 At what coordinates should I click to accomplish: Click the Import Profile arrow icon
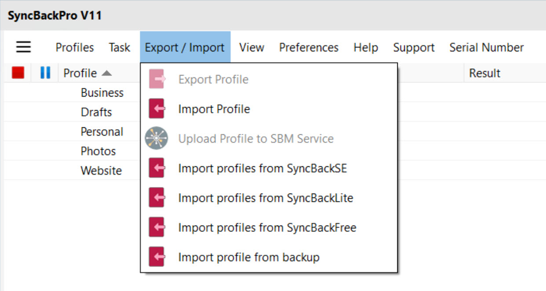157,109
